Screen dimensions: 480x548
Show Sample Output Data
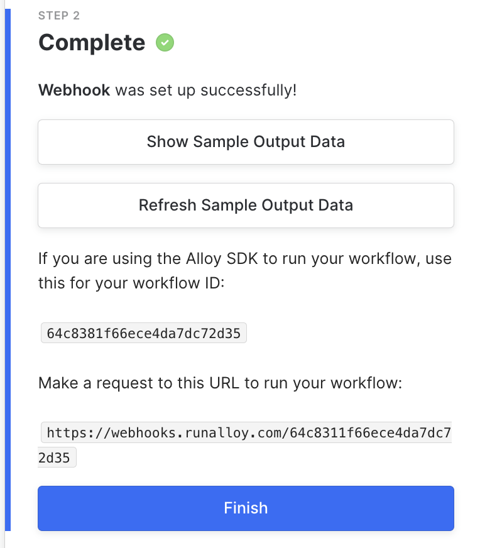[246, 141]
